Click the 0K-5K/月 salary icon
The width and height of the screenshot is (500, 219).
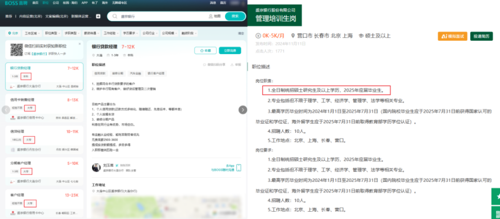[x=259, y=35]
